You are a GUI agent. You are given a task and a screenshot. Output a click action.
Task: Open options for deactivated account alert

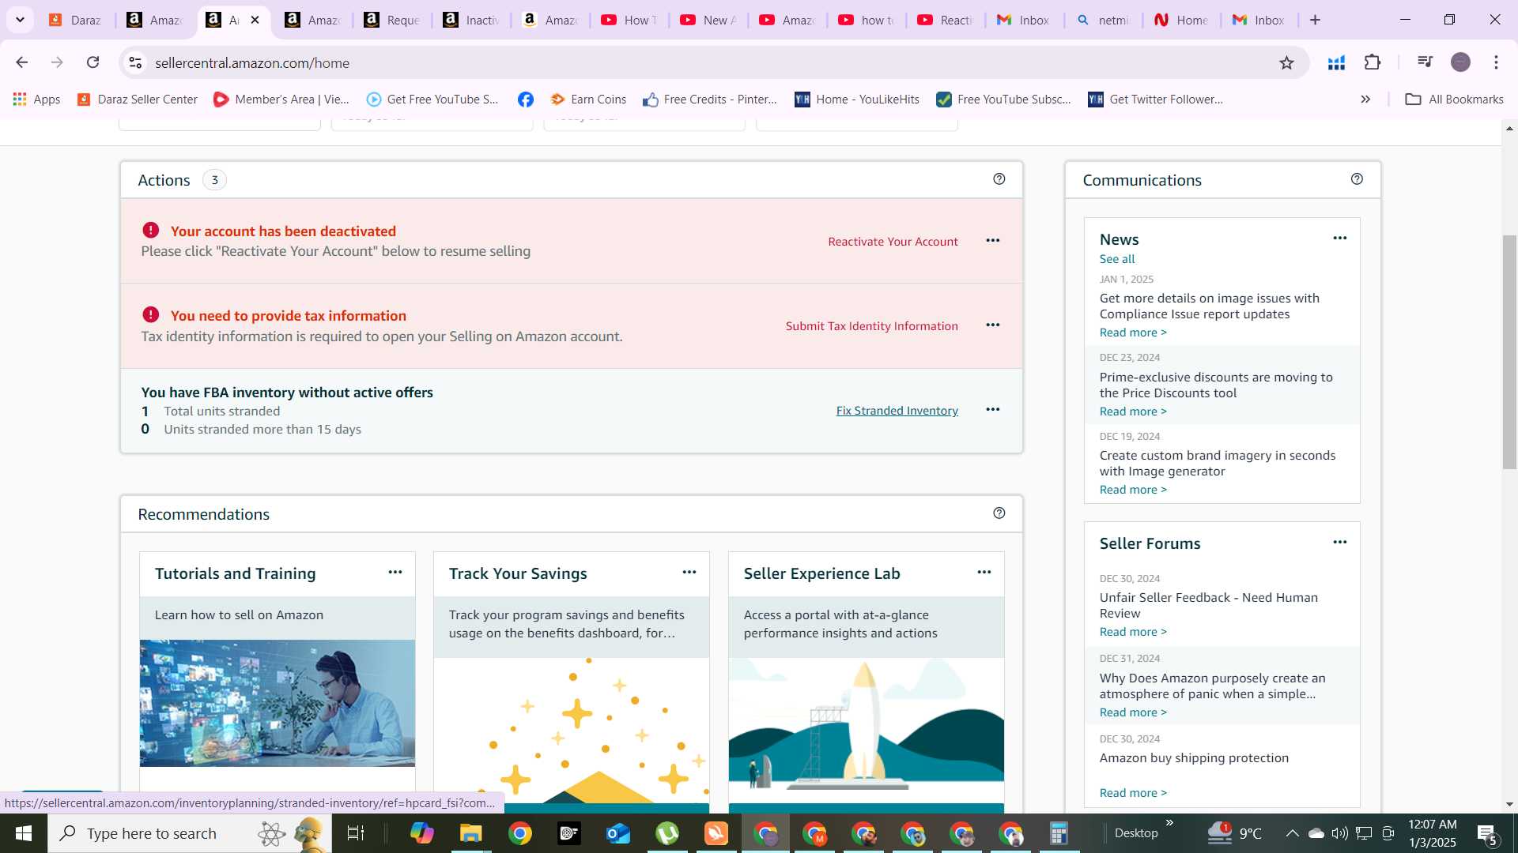(x=993, y=240)
